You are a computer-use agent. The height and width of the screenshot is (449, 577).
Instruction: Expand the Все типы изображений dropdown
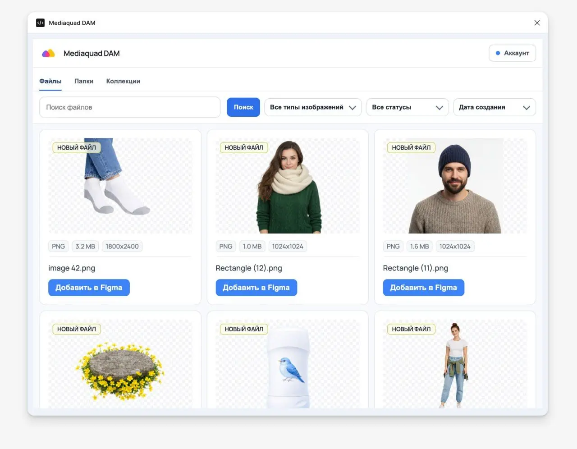tap(313, 107)
